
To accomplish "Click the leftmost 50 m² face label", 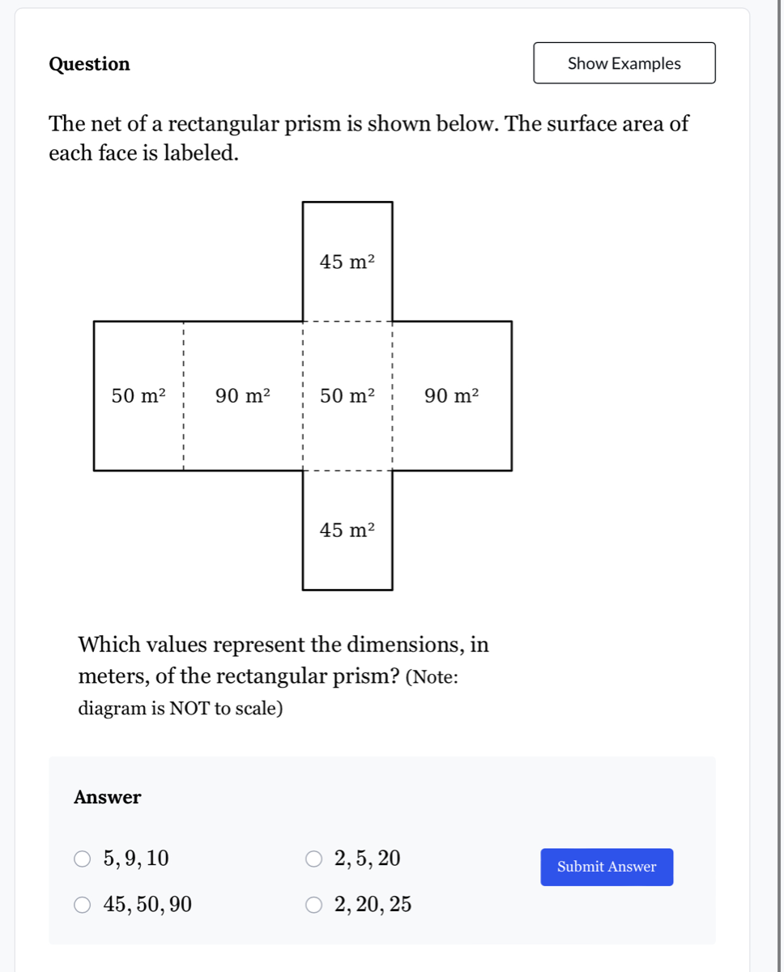I will [x=138, y=396].
